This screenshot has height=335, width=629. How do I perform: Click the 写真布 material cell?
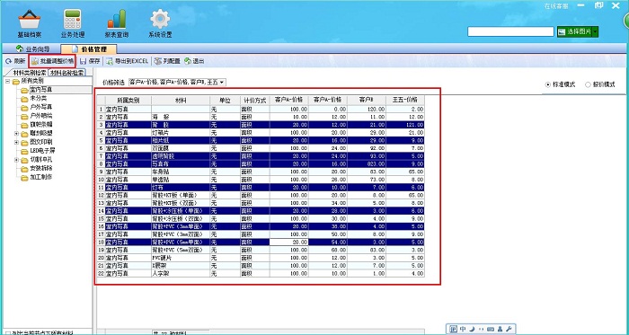181,163
